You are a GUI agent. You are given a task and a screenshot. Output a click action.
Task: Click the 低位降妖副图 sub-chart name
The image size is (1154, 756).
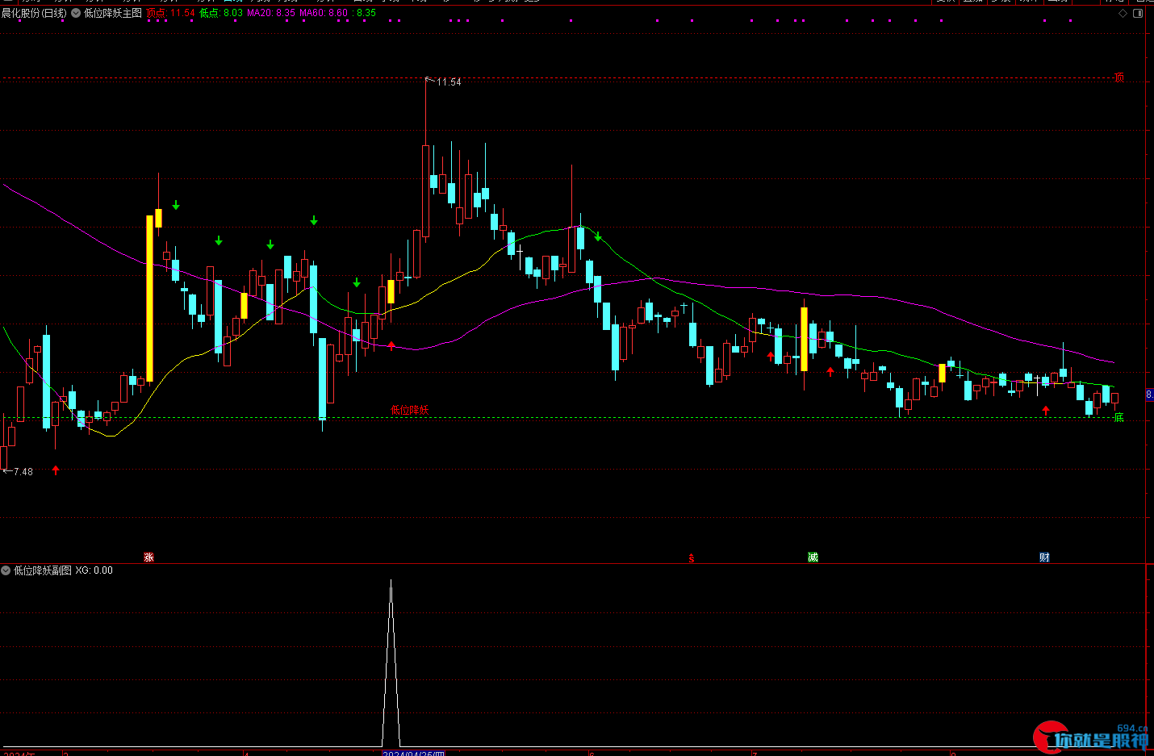(43, 570)
